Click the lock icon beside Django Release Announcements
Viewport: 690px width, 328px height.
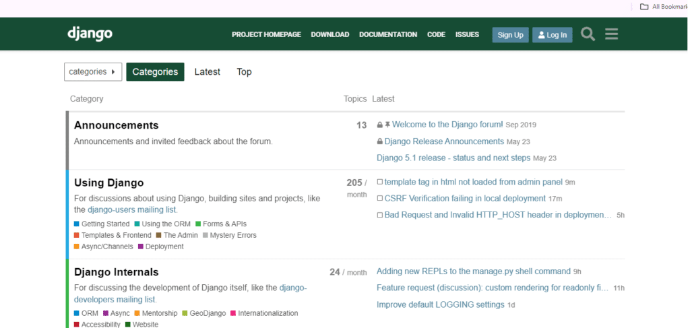(380, 142)
